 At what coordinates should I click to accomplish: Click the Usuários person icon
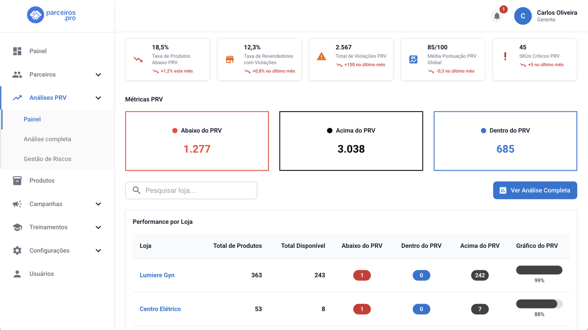point(17,274)
